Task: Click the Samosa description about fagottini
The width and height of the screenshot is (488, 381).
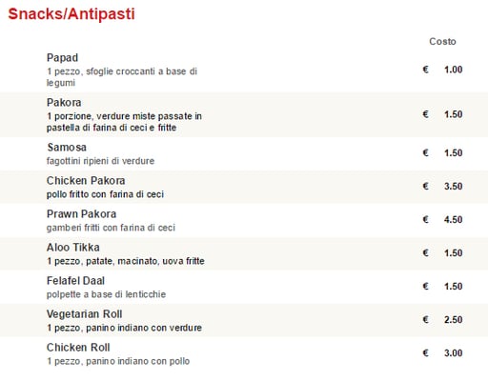Action: click(x=100, y=161)
